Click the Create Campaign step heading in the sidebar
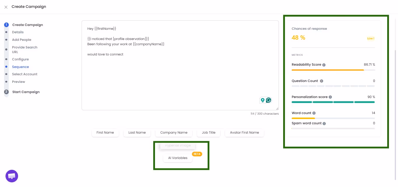This screenshot has width=398, height=187. [x=28, y=25]
